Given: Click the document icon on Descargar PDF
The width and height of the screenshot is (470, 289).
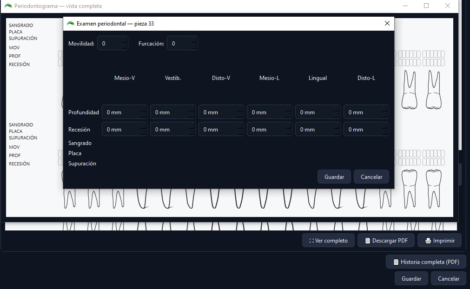Looking at the screenshot, I should click(x=367, y=241).
